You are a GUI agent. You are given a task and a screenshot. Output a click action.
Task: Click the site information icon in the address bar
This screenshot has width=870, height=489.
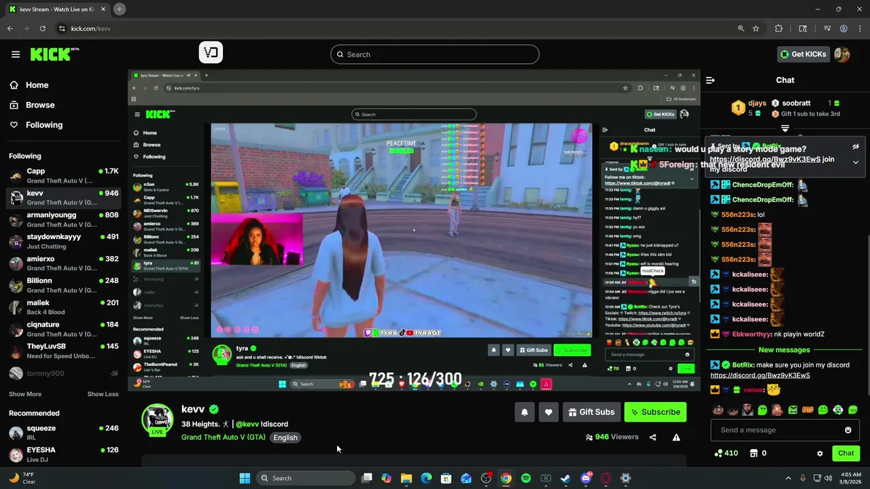62,29
